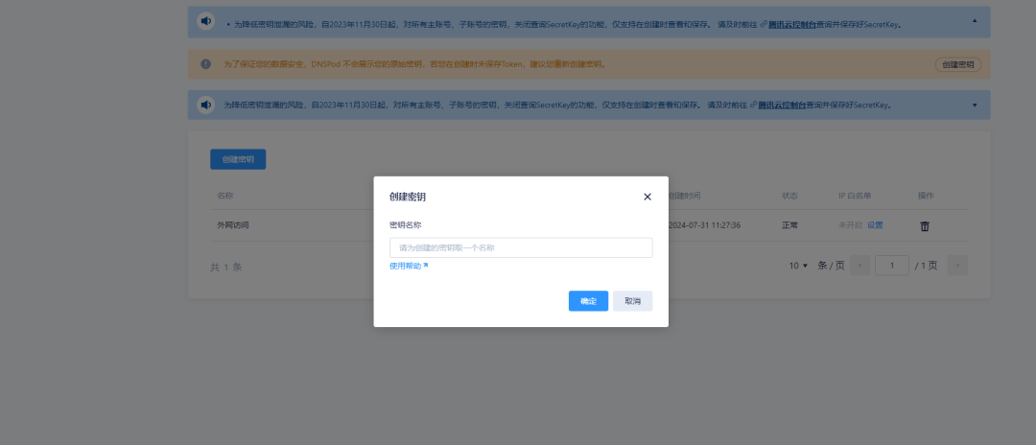
Task: Click the speaker icon in lower announcement
Action: [x=206, y=105]
